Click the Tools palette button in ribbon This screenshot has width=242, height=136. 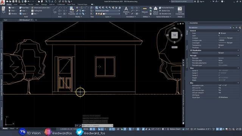pyautogui.click(x=3, y=10)
